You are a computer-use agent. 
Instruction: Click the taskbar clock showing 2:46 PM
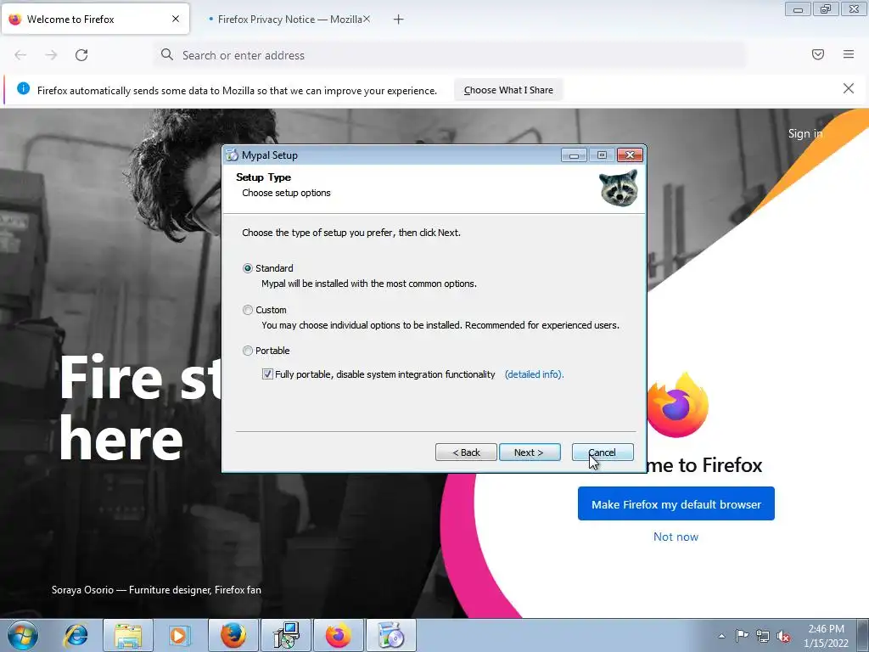pyautogui.click(x=826, y=636)
